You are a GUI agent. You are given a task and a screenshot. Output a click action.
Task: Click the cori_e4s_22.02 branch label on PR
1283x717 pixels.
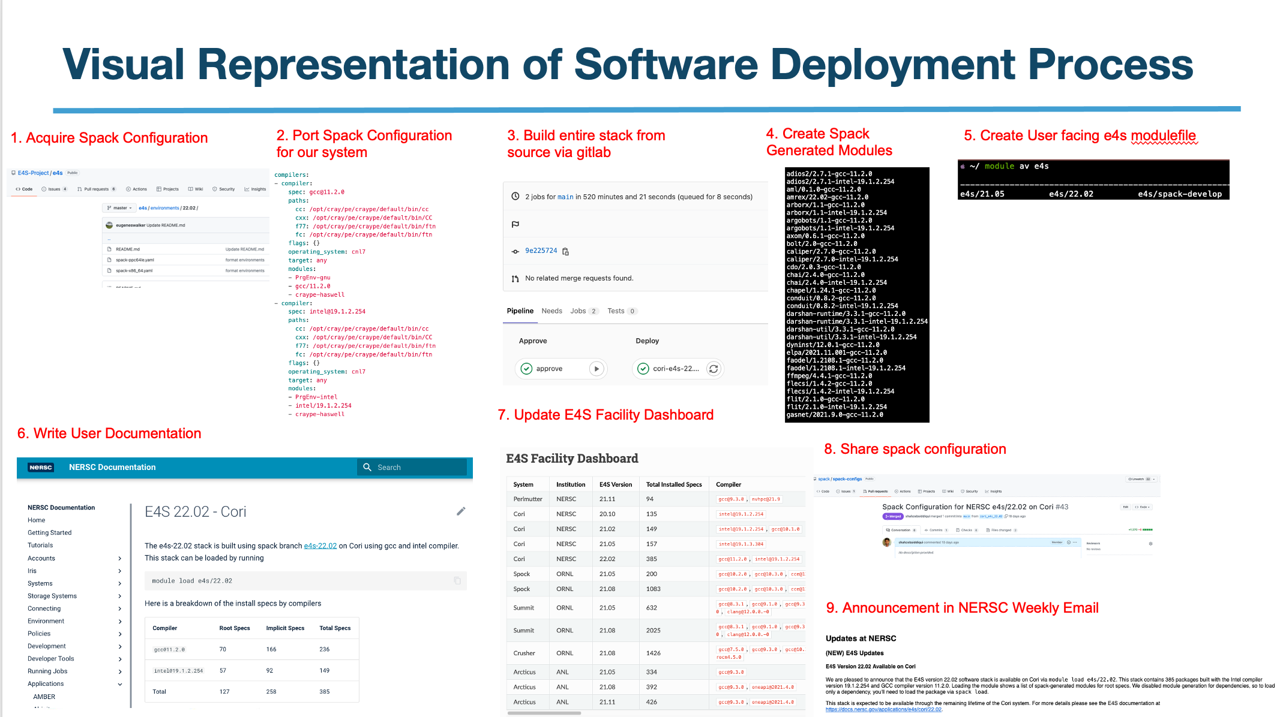coord(991,516)
